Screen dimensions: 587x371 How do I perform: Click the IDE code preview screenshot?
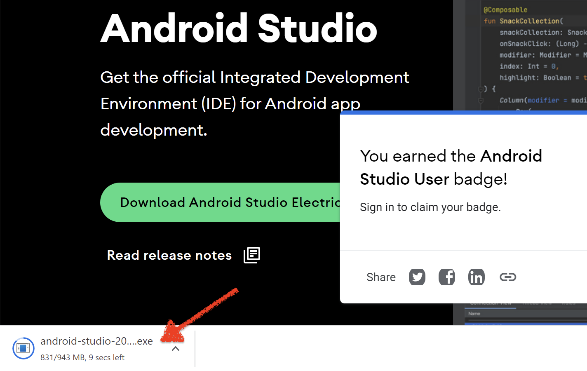(520, 56)
